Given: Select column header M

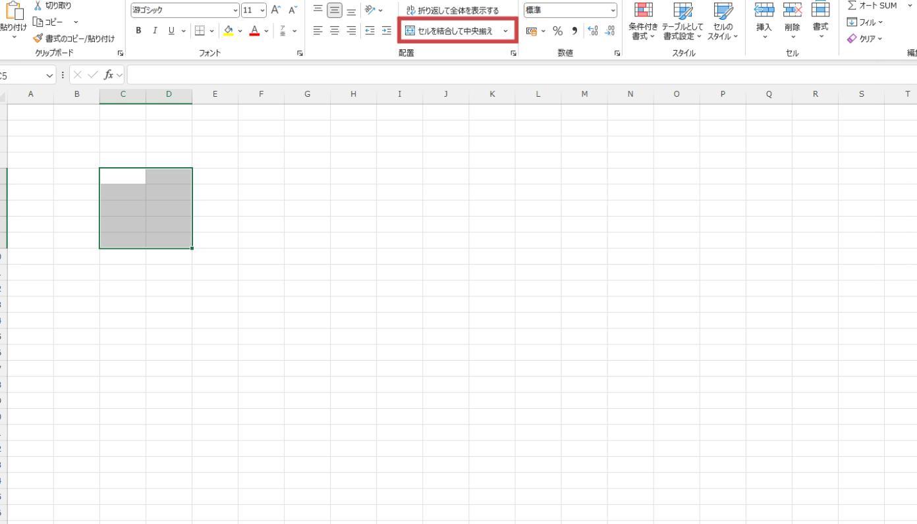Looking at the screenshot, I should [584, 95].
